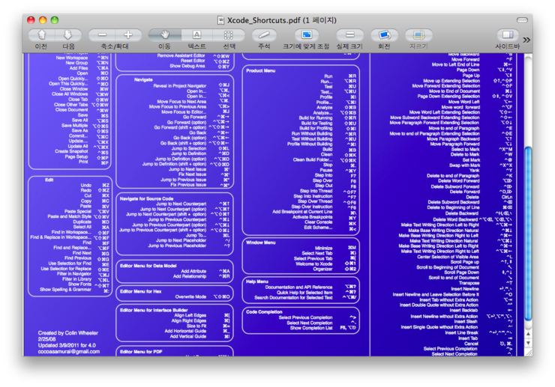Click the 'Size to Fit' row
The width and height of the screenshot is (555, 387).
(208, 326)
